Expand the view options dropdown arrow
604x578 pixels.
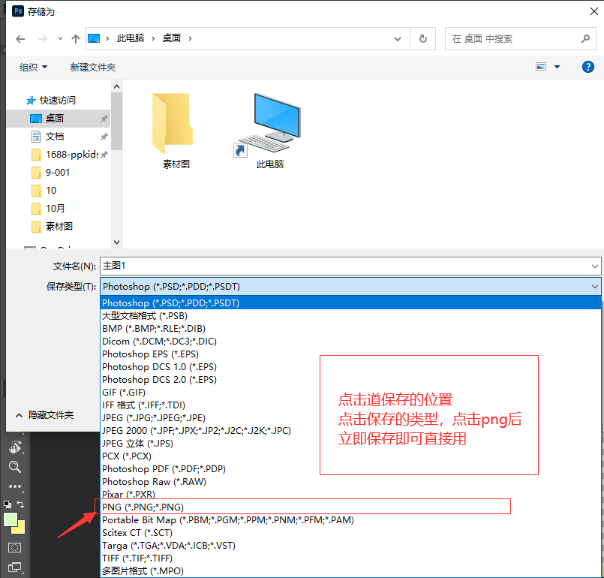click(557, 67)
